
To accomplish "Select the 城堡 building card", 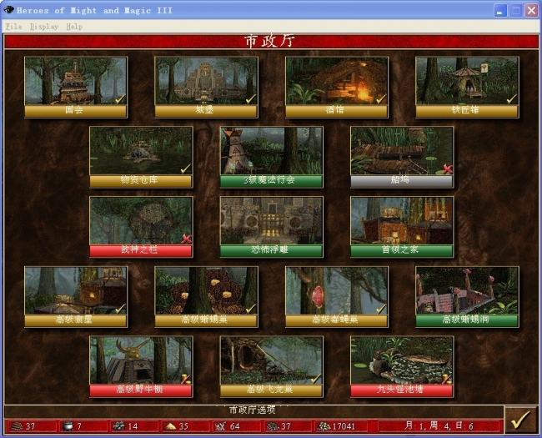I will coord(206,88).
